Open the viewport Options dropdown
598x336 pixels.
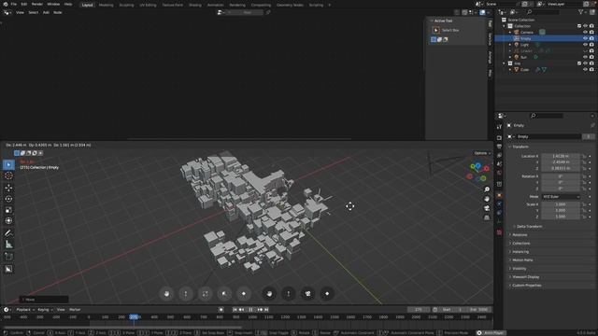482,153
